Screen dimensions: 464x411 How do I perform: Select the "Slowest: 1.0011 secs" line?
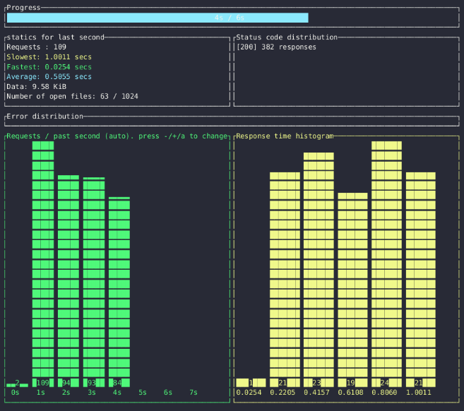coord(49,56)
